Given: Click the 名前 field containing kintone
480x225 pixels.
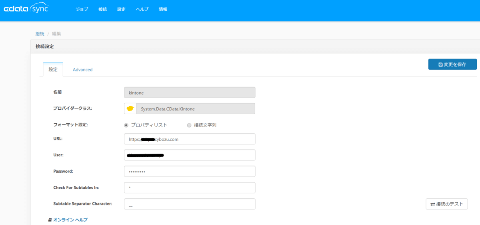Looking at the screenshot, I should pos(190,93).
